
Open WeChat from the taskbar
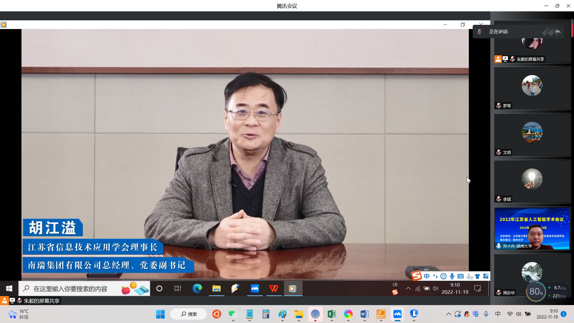(x=233, y=314)
